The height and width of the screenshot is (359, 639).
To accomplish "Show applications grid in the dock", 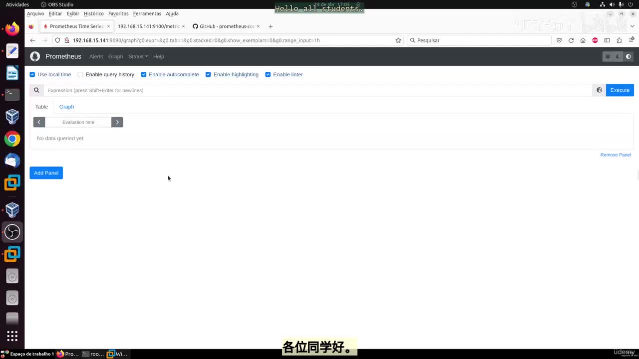I will coord(12,336).
